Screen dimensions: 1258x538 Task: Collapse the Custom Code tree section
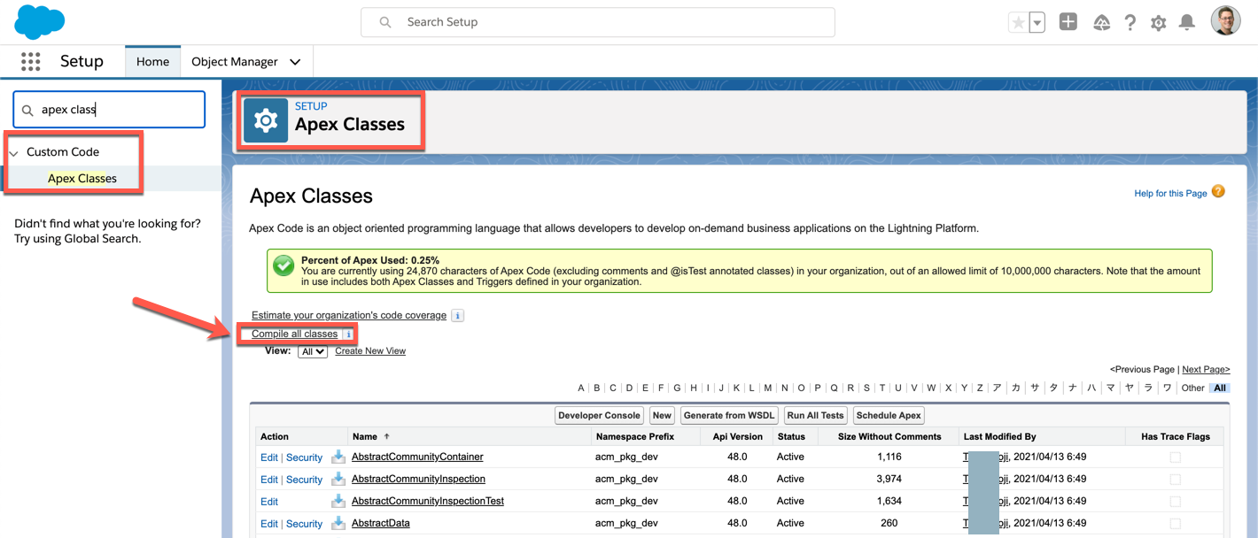click(14, 153)
